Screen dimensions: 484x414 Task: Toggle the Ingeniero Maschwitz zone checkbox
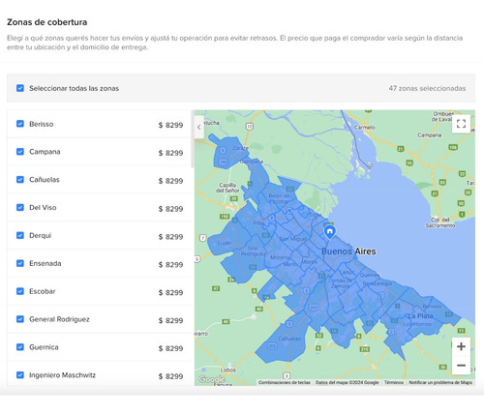pyautogui.click(x=20, y=375)
